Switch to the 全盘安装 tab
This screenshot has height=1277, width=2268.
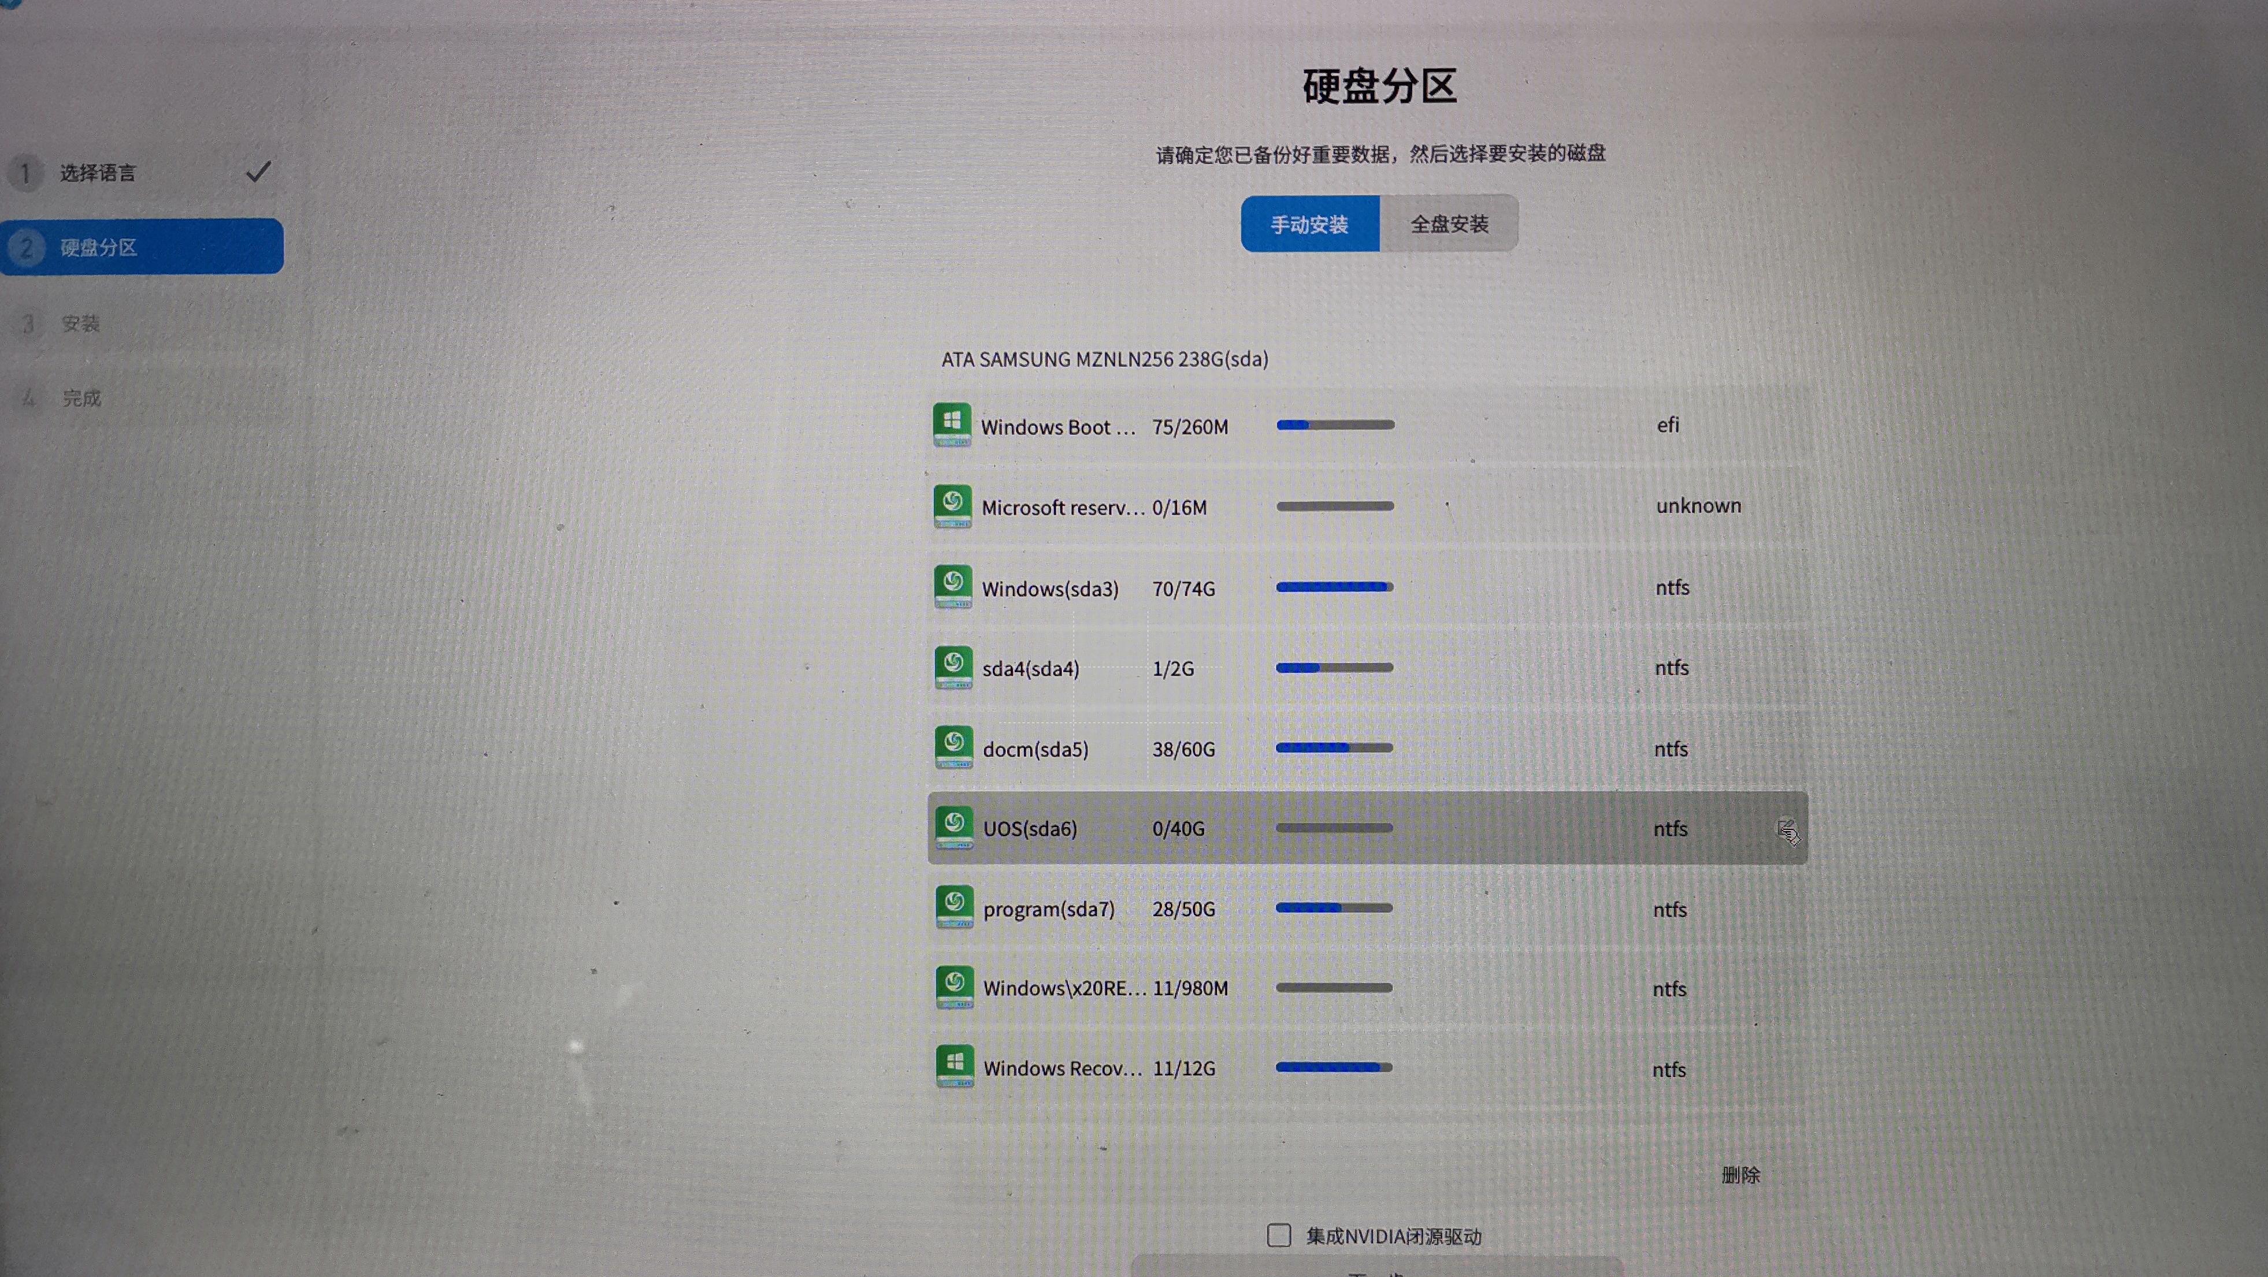point(1450,224)
